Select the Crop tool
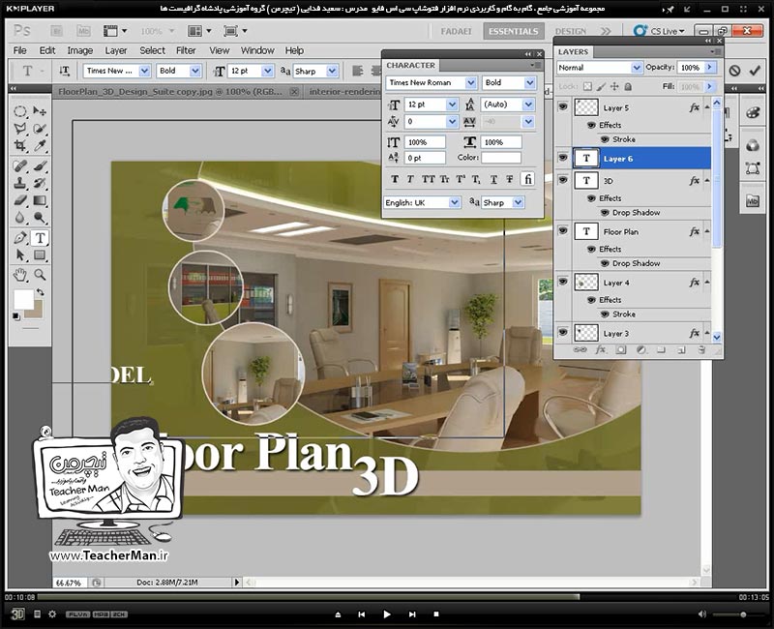The height and width of the screenshot is (629, 774). click(19, 146)
